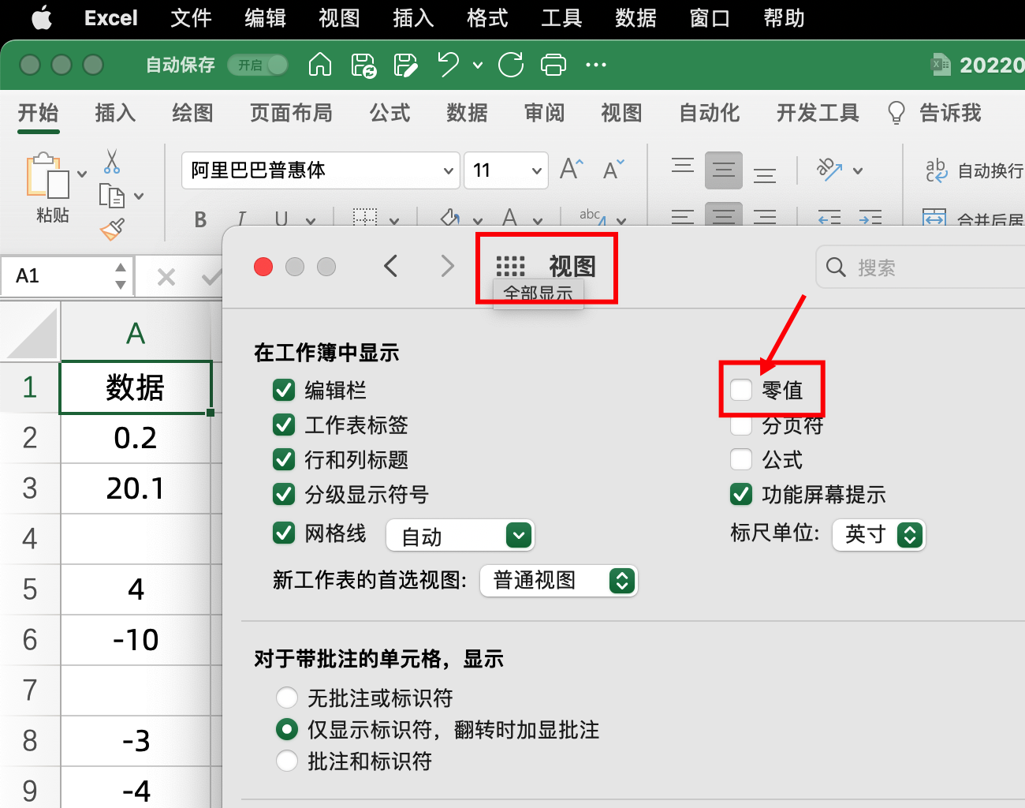Increase font size with large A icon
1025x808 pixels.
[571, 169]
